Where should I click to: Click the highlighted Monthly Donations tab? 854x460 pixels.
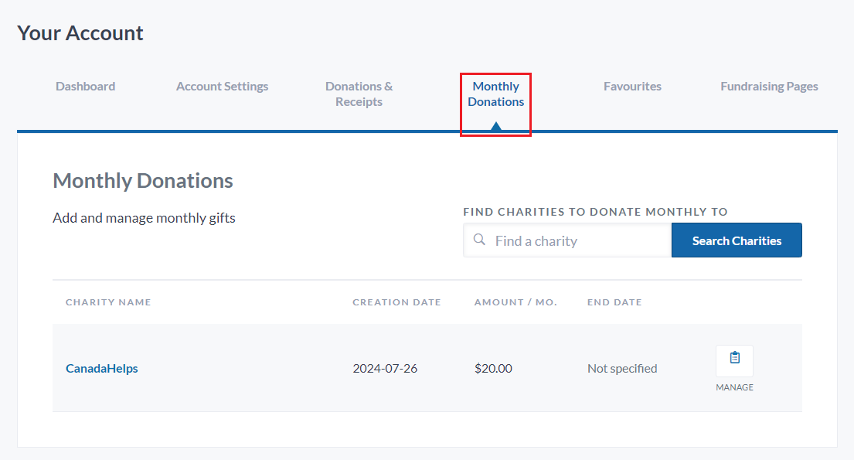[x=495, y=94]
